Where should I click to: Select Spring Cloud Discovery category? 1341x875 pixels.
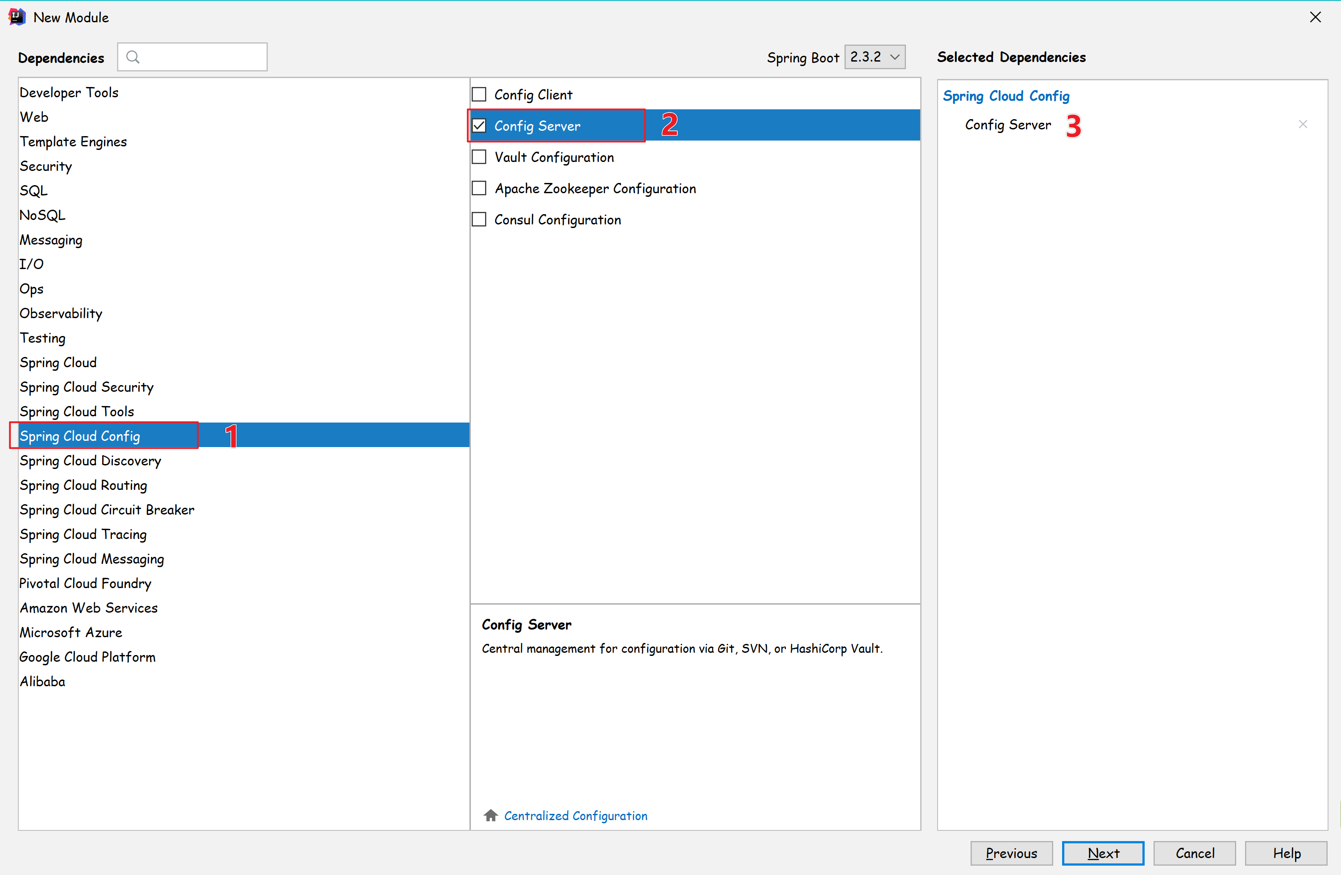90,460
